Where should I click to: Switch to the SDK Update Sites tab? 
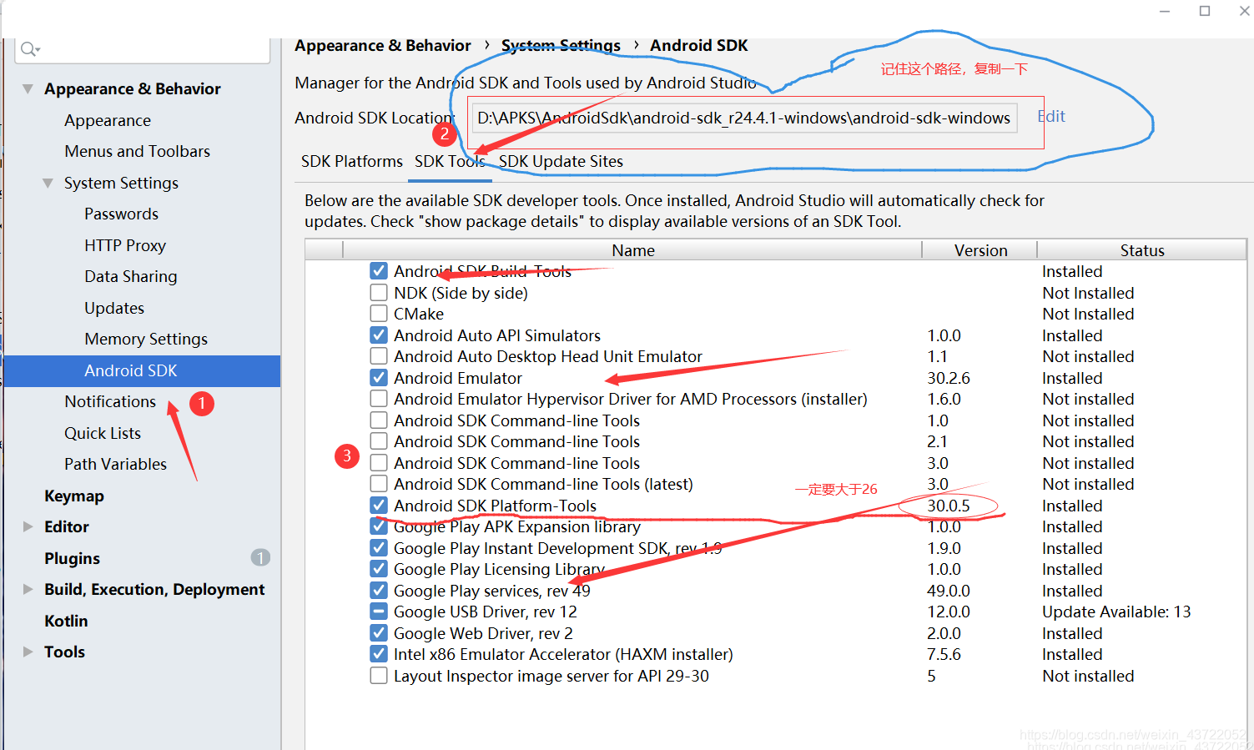click(x=561, y=161)
